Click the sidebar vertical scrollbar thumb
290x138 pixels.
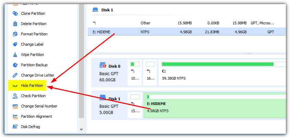click(x=81, y=61)
